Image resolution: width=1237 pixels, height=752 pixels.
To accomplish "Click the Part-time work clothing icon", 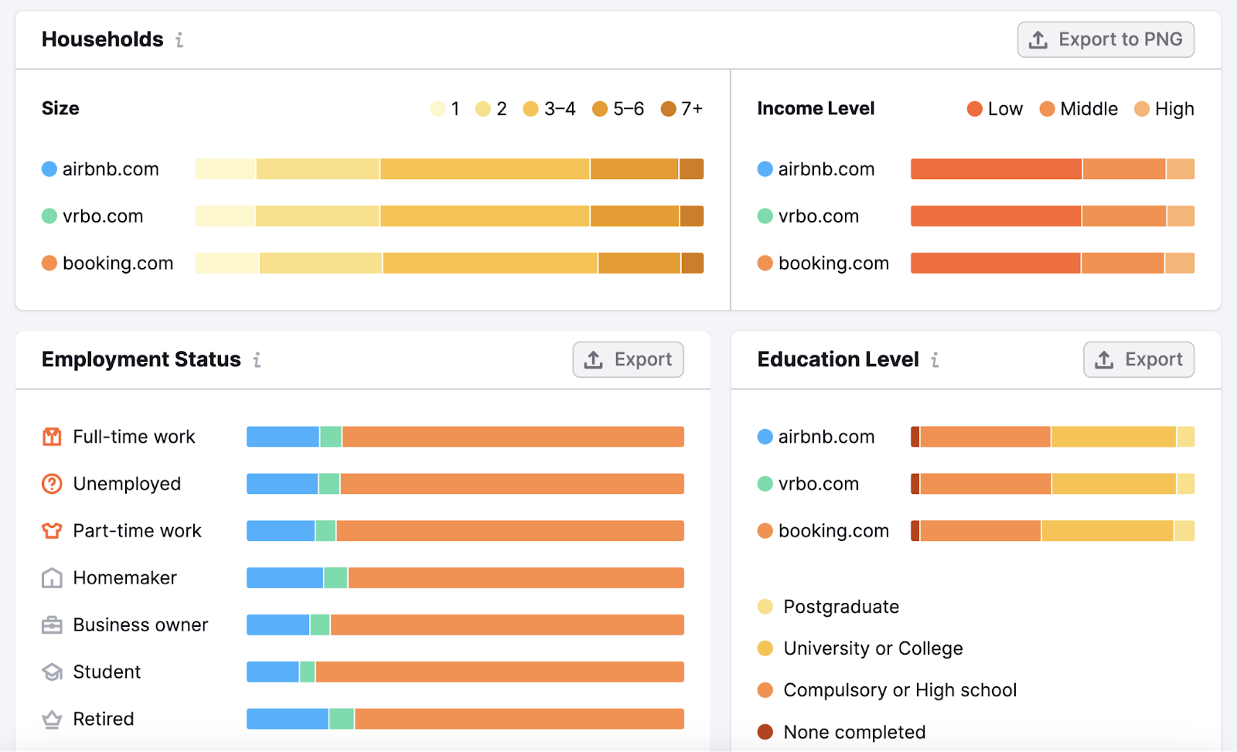I will pos(50,531).
